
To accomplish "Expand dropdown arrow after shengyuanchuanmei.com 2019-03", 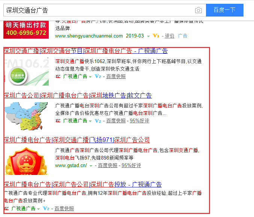I will 148,36.
